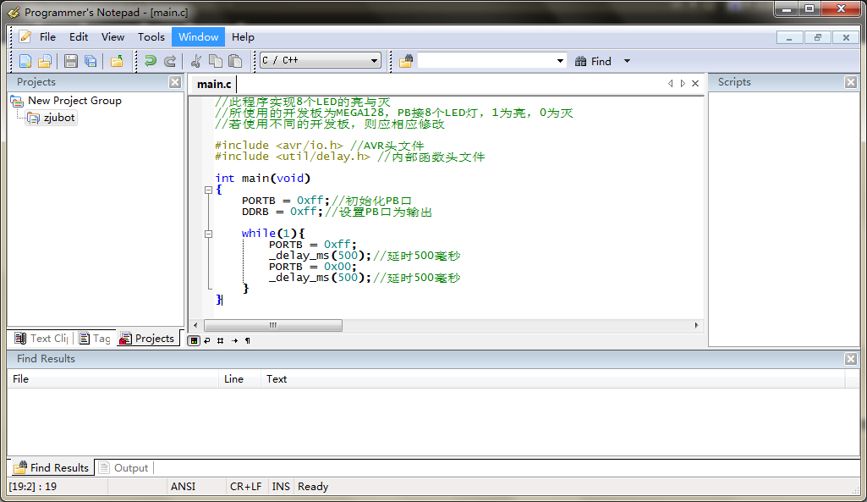Go to next document tab arrow
The width and height of the screenshot is (867, 502).
[x=683, y=83]
